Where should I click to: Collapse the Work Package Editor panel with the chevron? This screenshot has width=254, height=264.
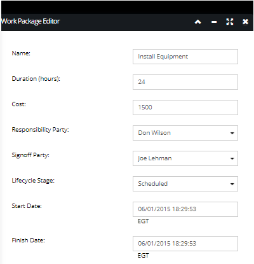click(x=198, y=22)
